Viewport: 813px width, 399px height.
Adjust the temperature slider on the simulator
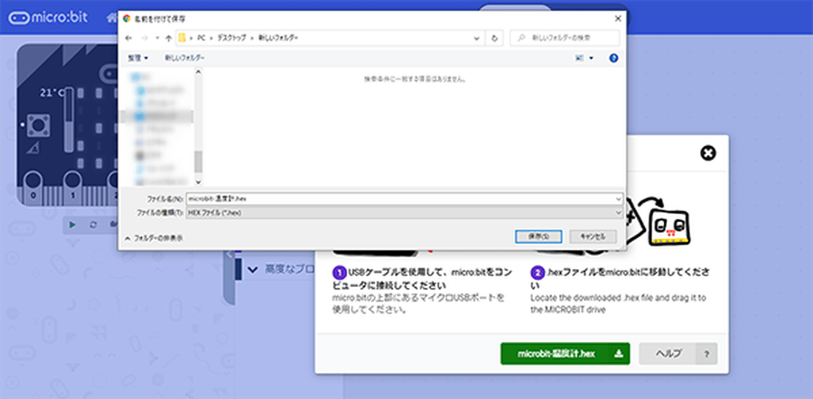tap(69, 122)
